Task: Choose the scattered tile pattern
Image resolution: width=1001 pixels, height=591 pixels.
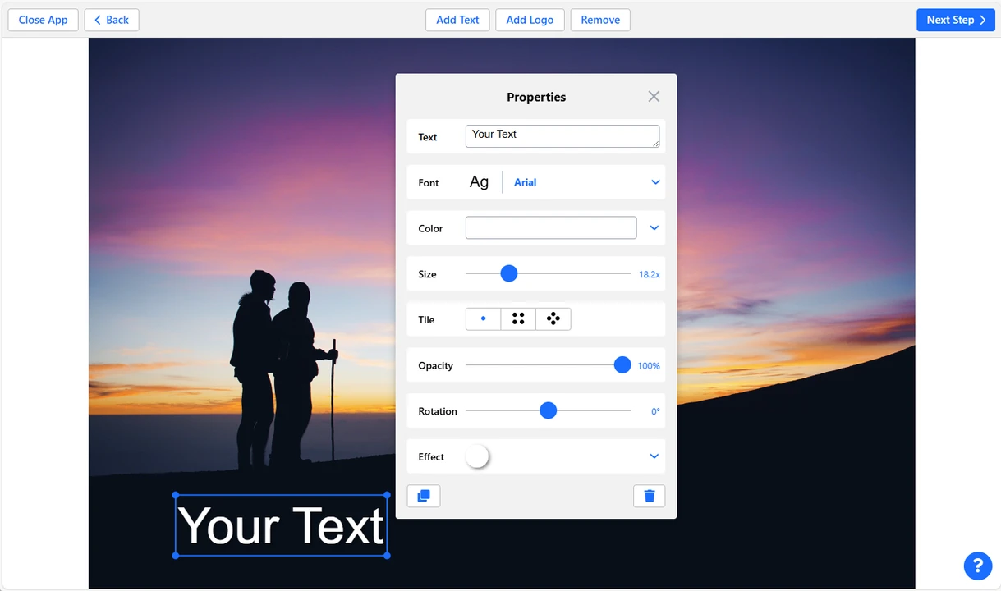Action: [553, 318]
